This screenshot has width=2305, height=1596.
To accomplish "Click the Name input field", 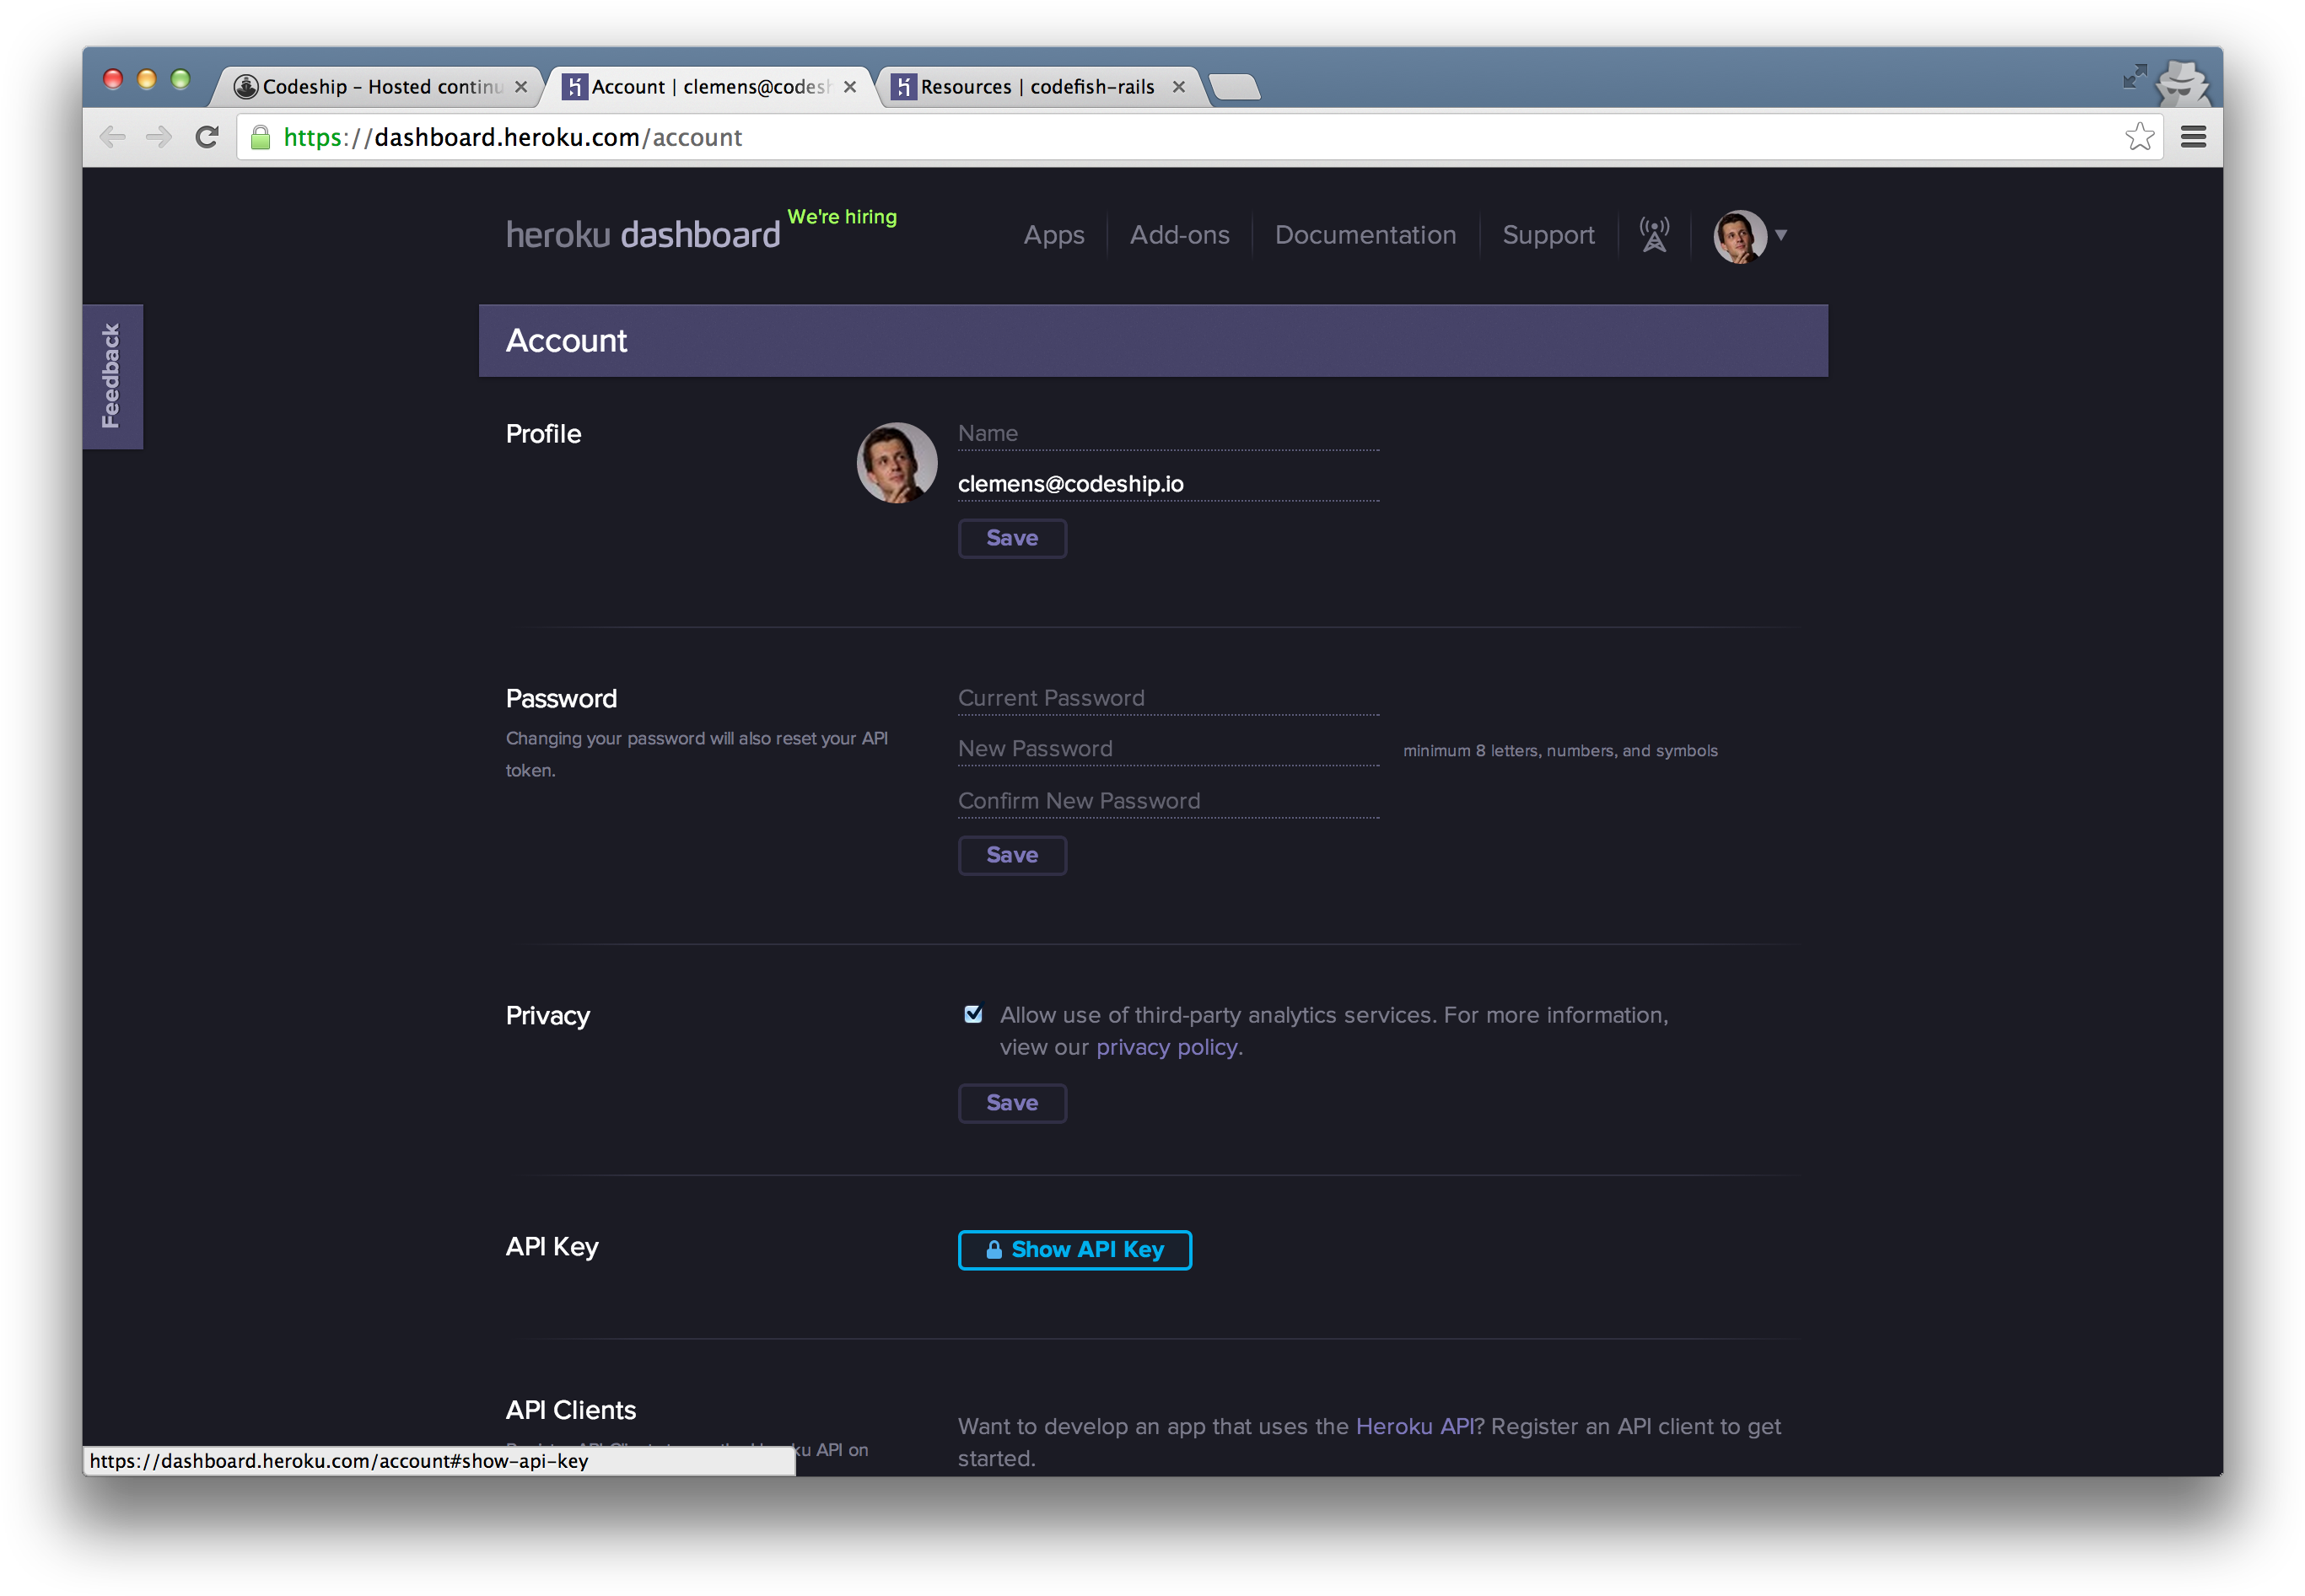I will coord(1166,433).
